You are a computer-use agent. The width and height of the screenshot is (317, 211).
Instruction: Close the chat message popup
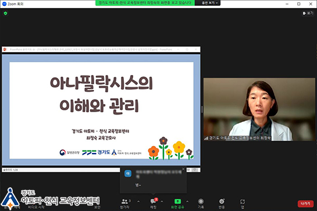183,169
